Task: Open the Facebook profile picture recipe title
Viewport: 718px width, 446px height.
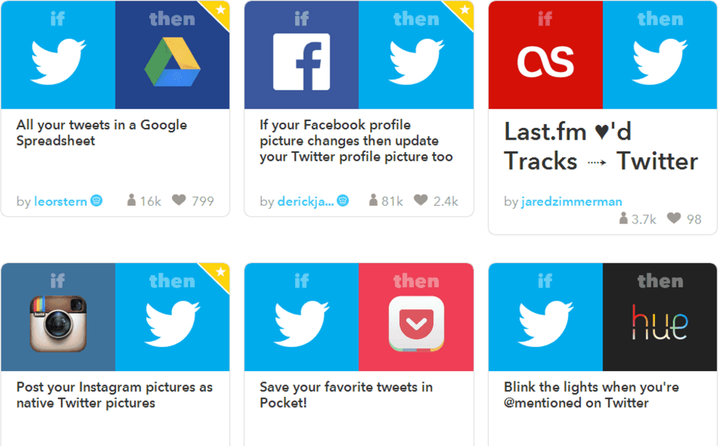Action: 356,140
